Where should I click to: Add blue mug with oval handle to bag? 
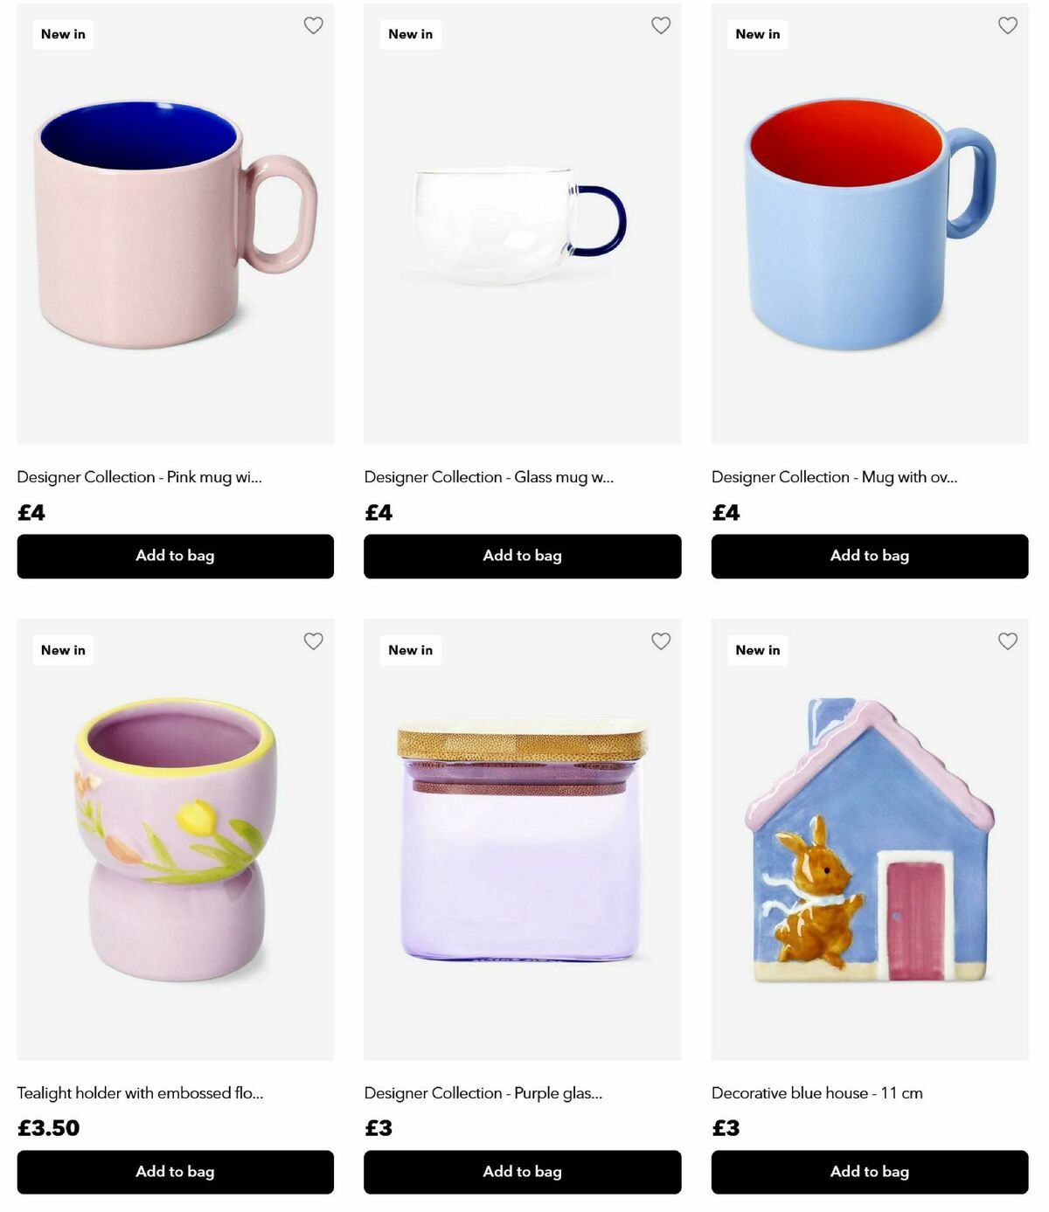click(x=870, y=556)
